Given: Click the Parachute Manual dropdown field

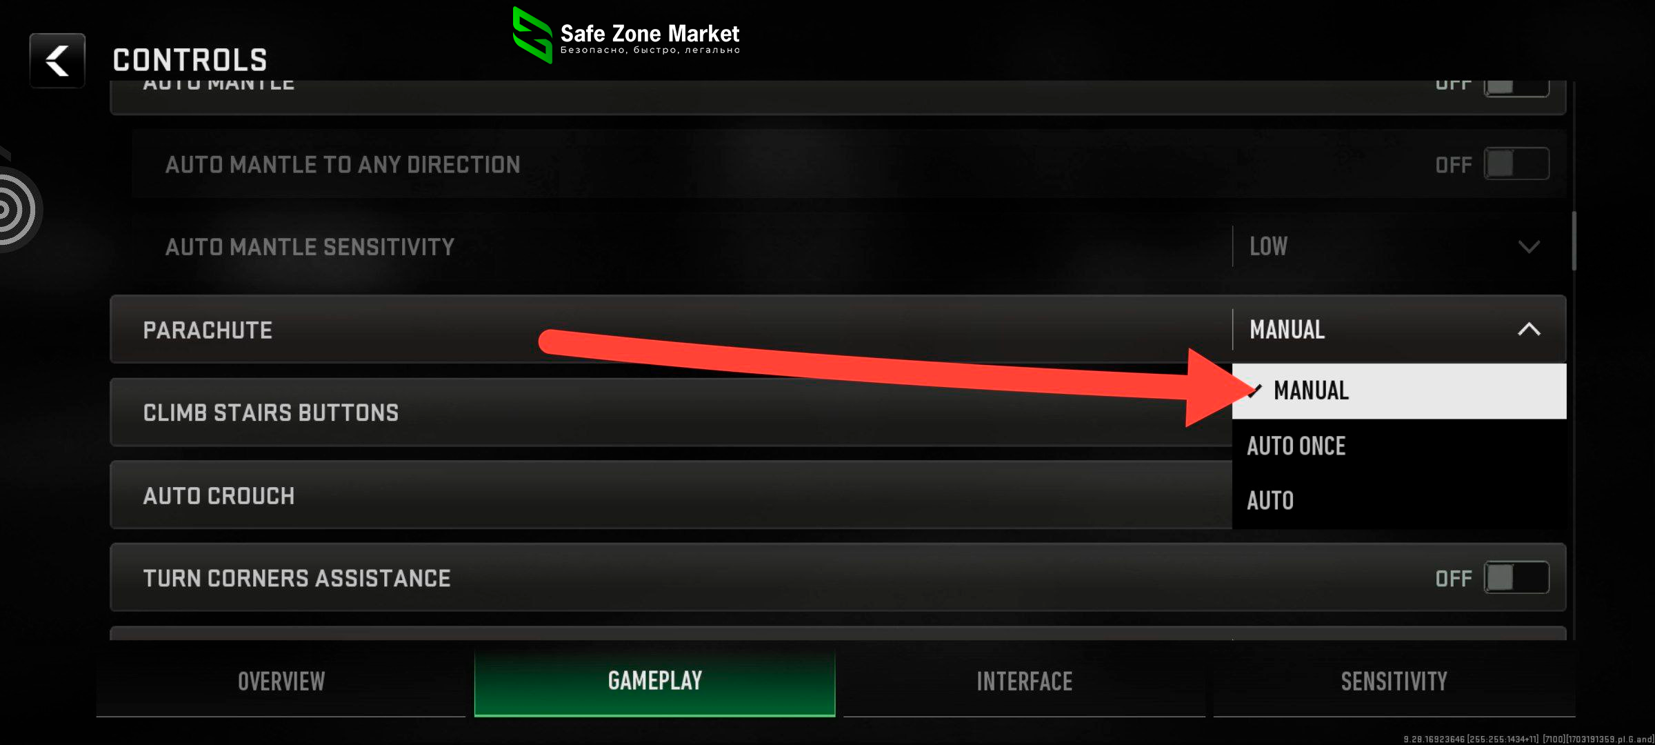Looking at the screenshot, I should tap(1398, 330).
